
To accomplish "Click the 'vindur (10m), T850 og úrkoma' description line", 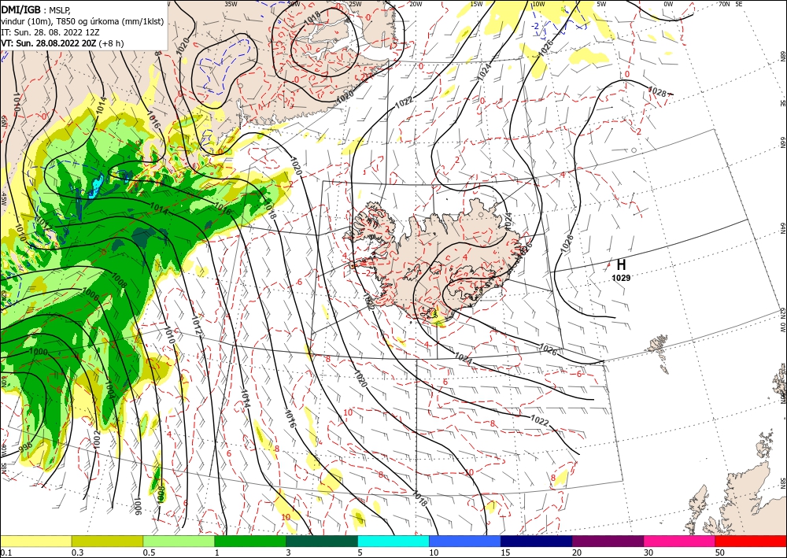I will click(x=83, y=21).
